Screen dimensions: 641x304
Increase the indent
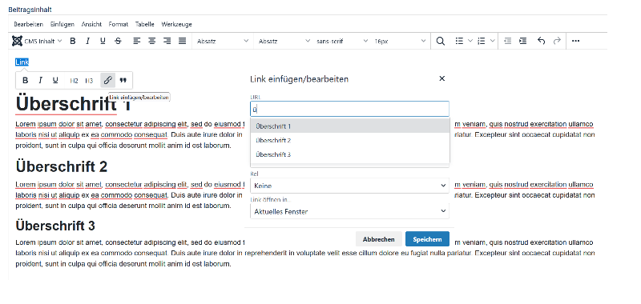(523, 41)
